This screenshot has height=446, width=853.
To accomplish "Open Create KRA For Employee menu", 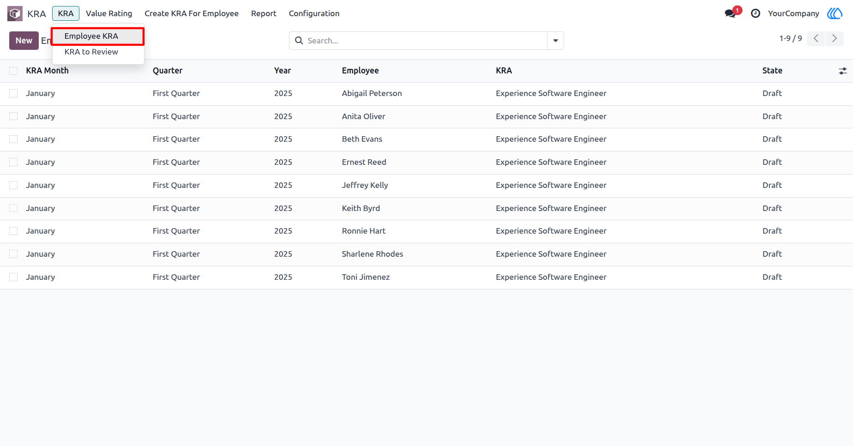I will (192, 13).
